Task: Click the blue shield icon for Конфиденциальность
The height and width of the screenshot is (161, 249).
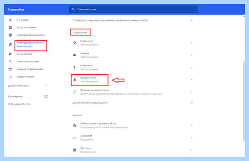Action: tap(10, 45)
